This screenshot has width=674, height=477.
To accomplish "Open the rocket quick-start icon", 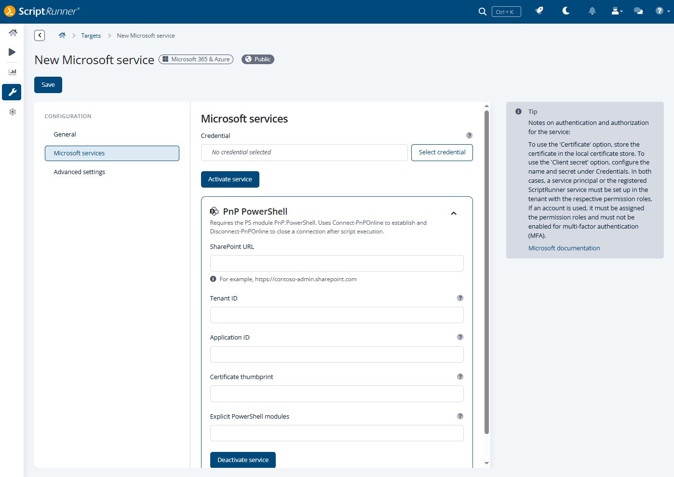I will point(539,11).
